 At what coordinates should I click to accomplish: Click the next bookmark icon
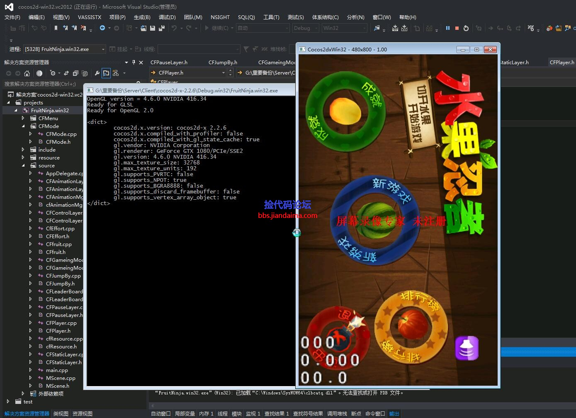coord(74,28)
